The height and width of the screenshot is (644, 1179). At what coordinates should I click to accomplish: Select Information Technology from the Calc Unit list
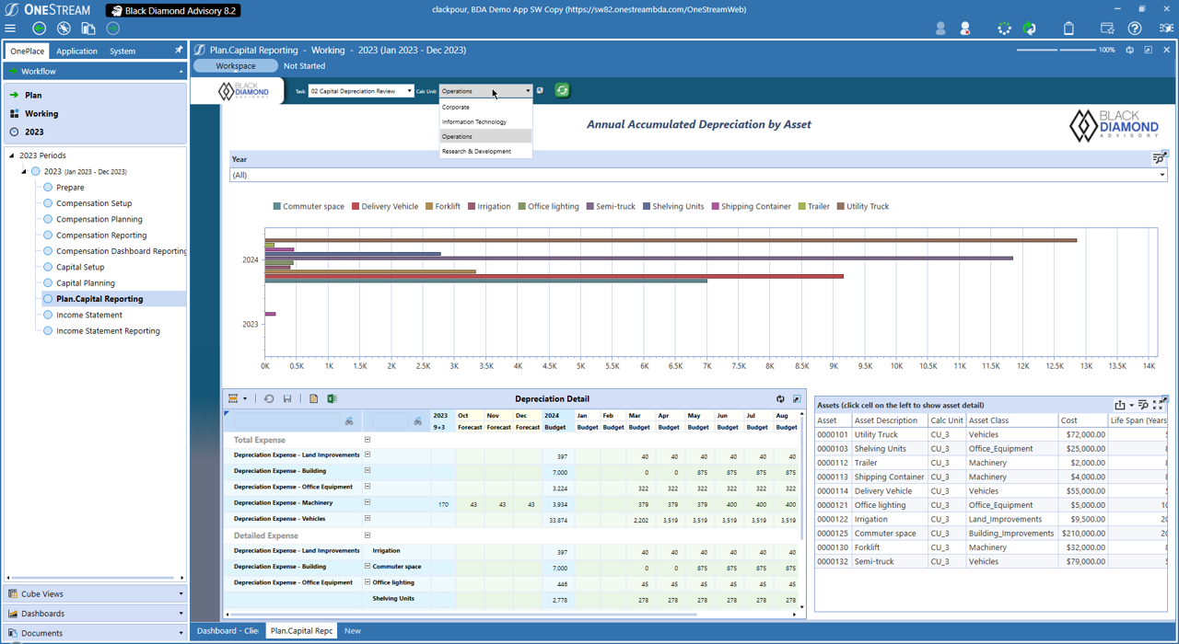pyautogui.click(x=485, y=121)
